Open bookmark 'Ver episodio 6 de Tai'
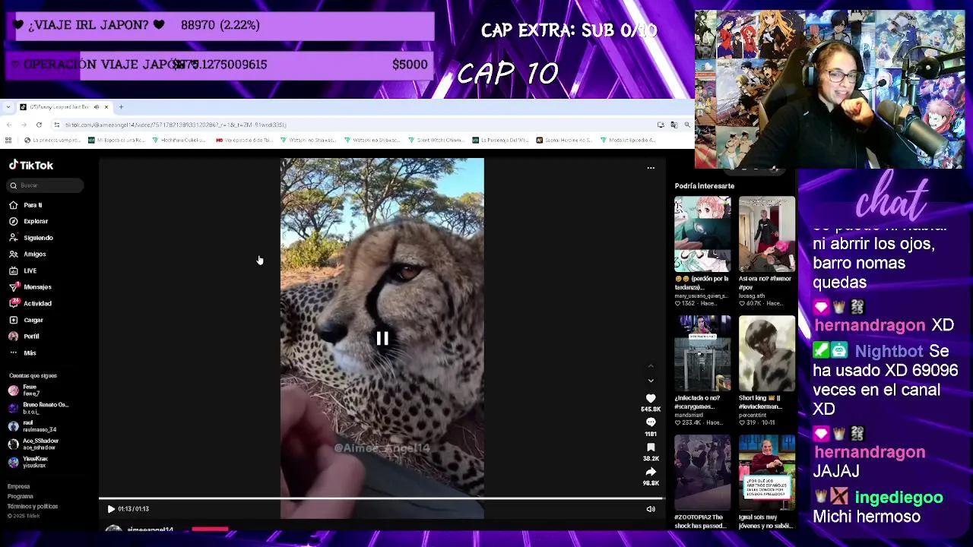This screenshot has width=973, height=547. [x=244, y=140]
